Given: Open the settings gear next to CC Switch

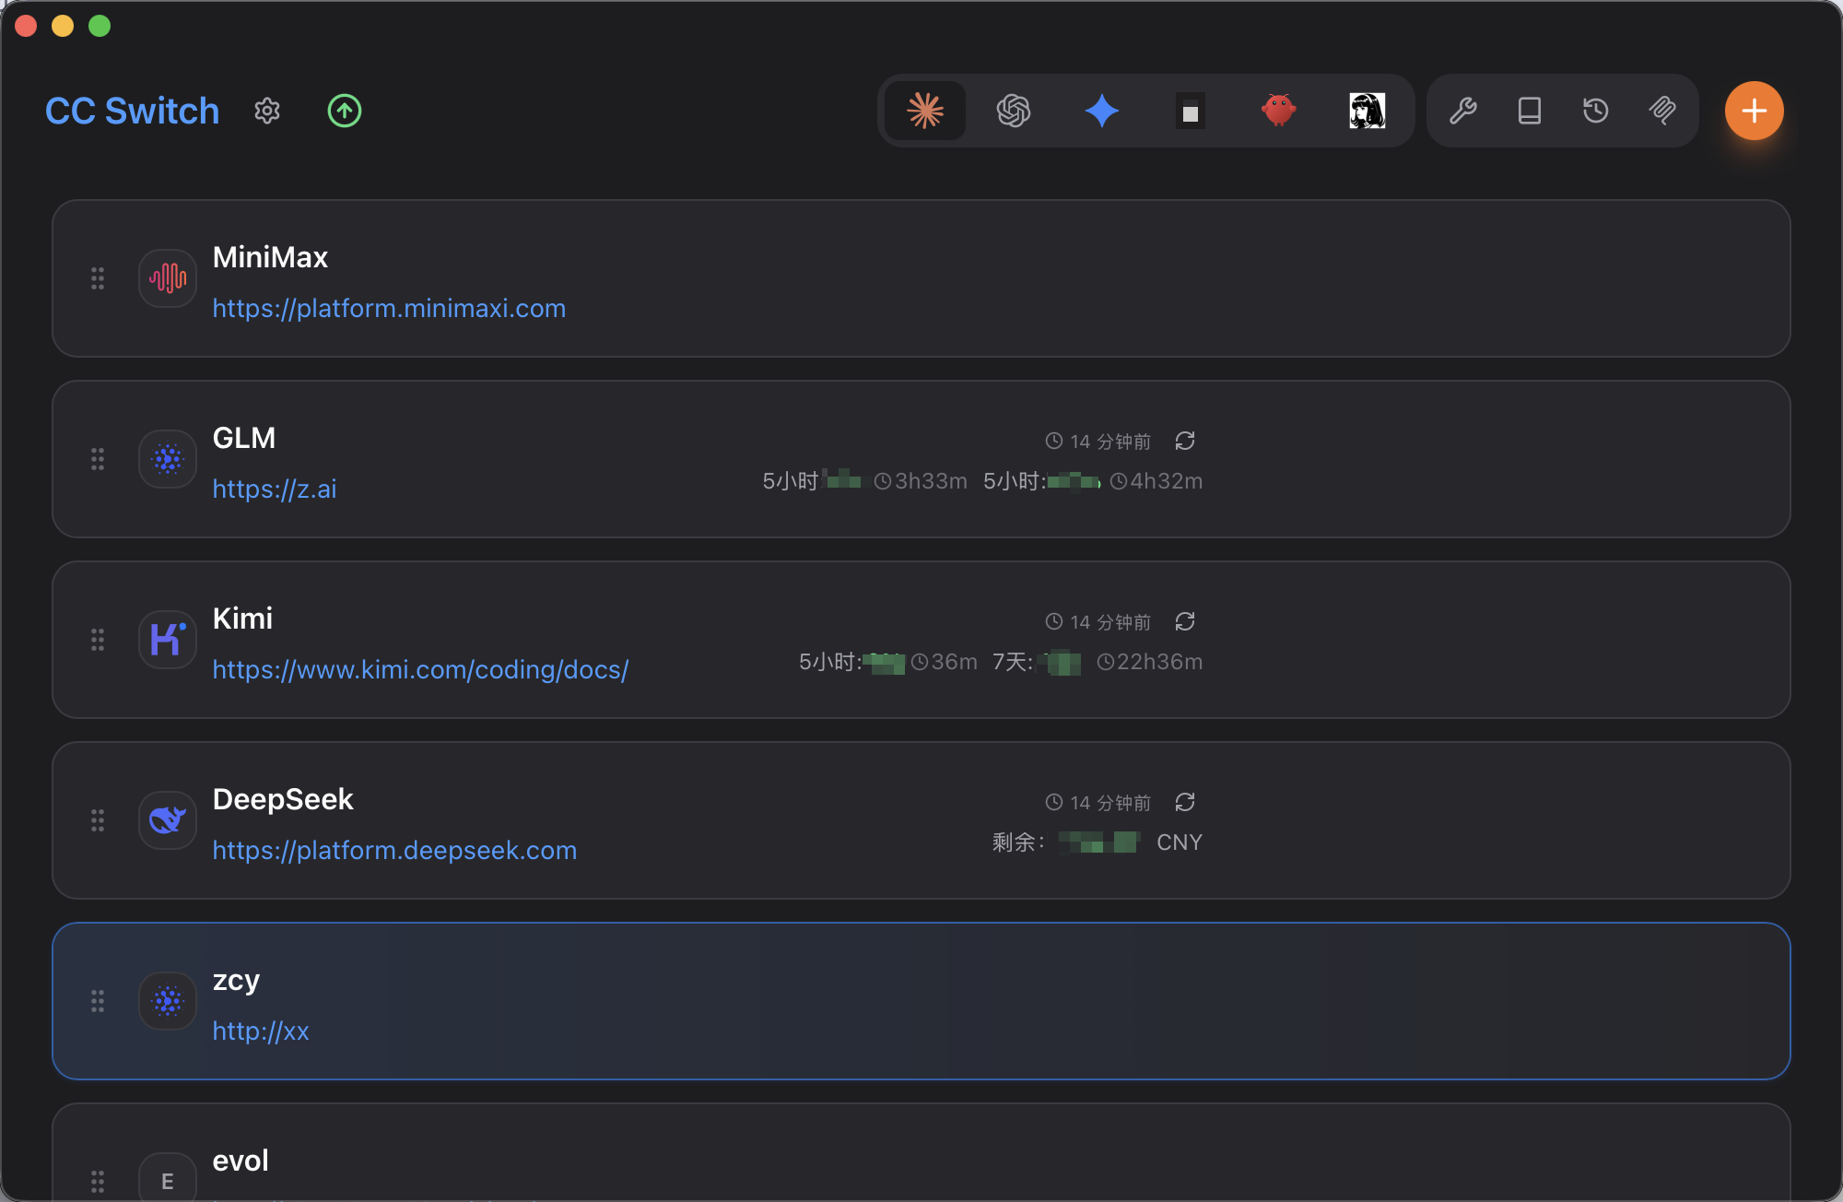Looking at the screenshot, I should pos(267,111).
